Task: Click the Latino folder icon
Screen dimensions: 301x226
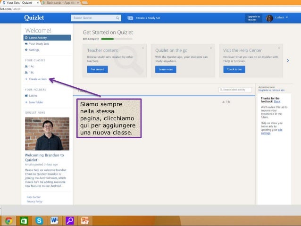Action: click(26, 95)
